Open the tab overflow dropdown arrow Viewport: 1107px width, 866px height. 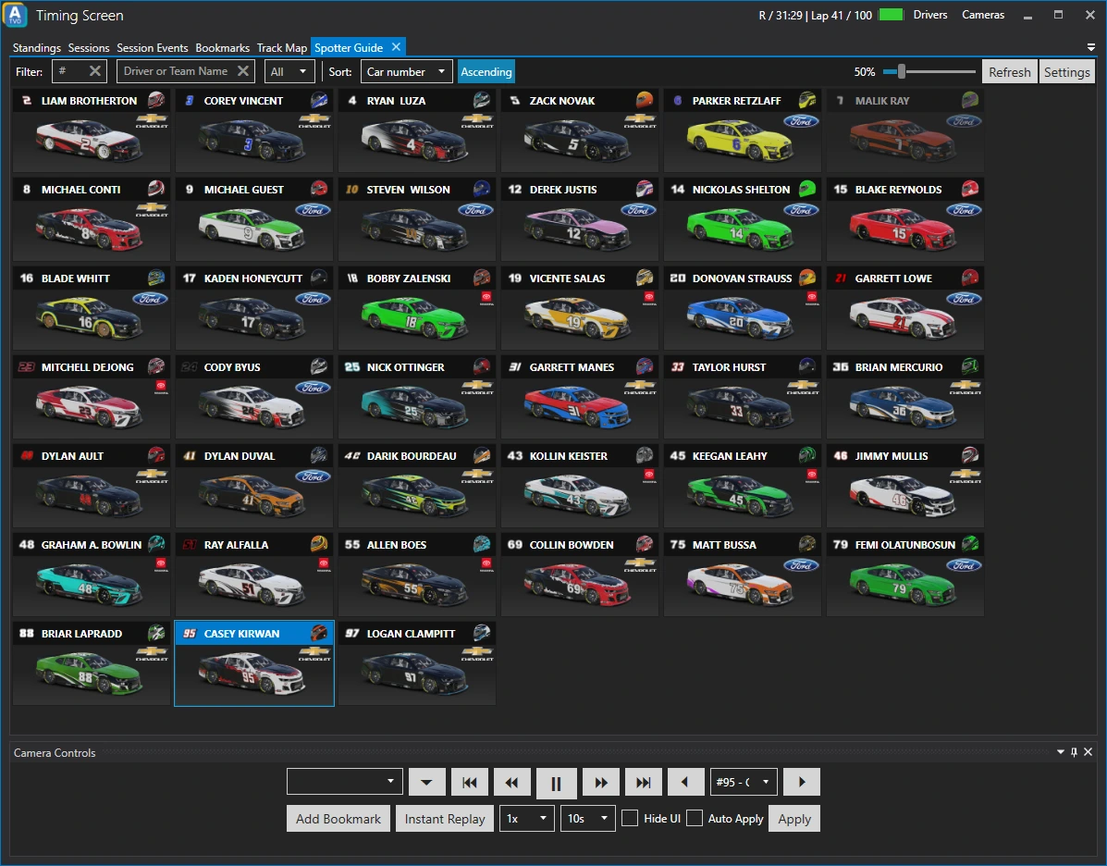[x=1090, y=47]
